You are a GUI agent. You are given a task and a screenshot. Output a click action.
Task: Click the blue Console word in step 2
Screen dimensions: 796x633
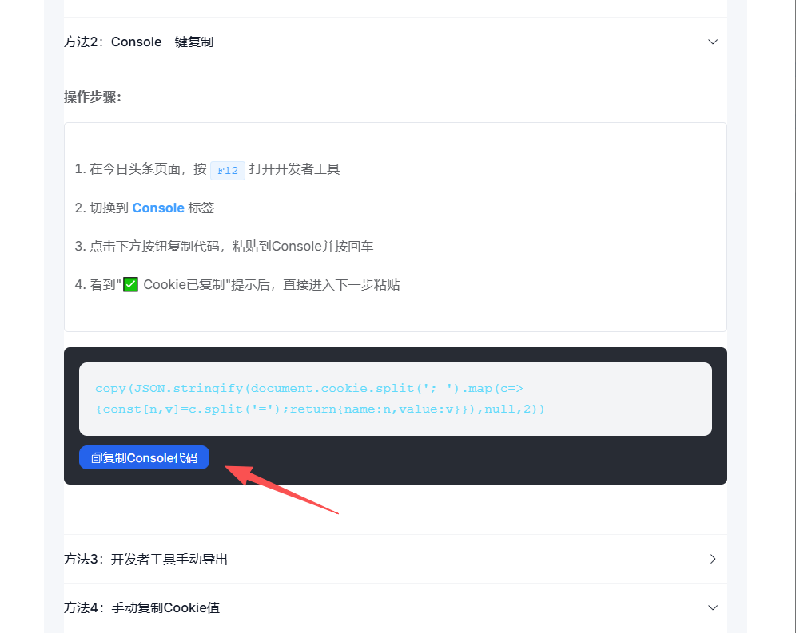click(x=158, y=208)
